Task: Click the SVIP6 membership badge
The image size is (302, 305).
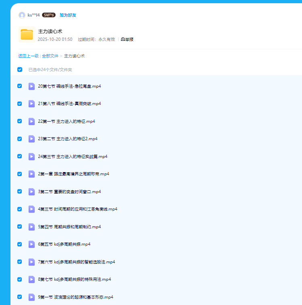Action: click(48, 15)
